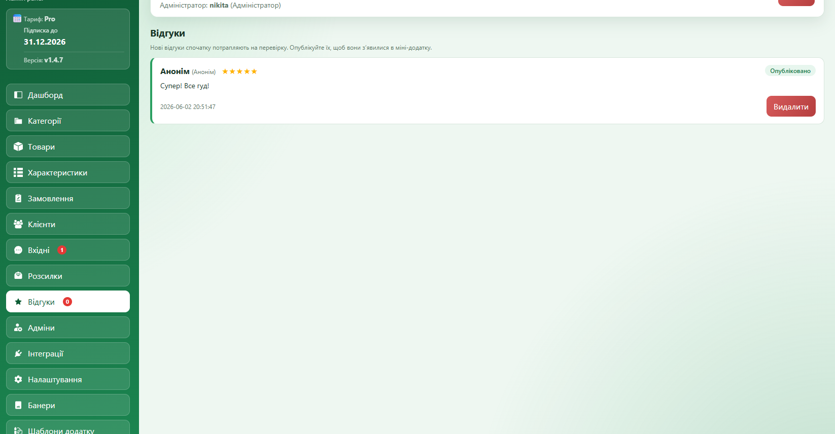This screenshot has width=835, height=434.
Task: Go to Налаштування
Action: pos(68,379)
